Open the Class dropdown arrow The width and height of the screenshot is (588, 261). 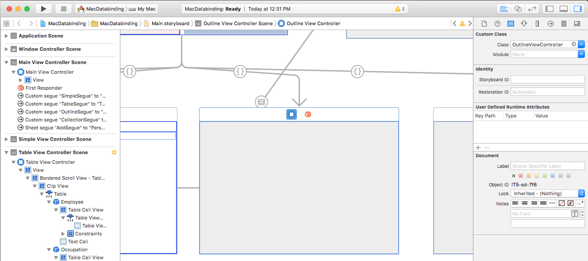click(x=581, y=44)
